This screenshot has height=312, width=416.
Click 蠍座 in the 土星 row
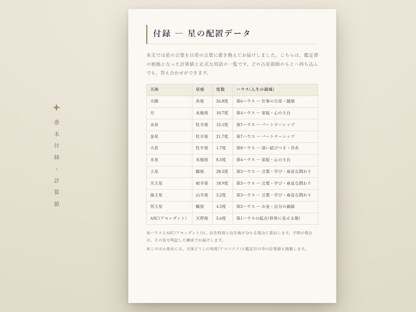point(202,172)
